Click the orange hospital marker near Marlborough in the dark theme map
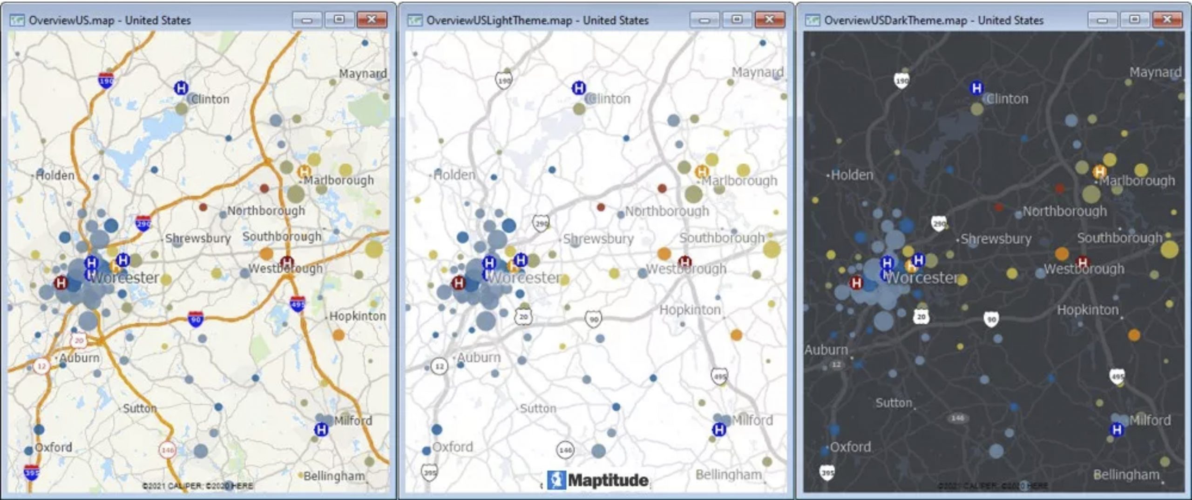The height and width of the screenshot is (500, 1192). [1099, 172]
